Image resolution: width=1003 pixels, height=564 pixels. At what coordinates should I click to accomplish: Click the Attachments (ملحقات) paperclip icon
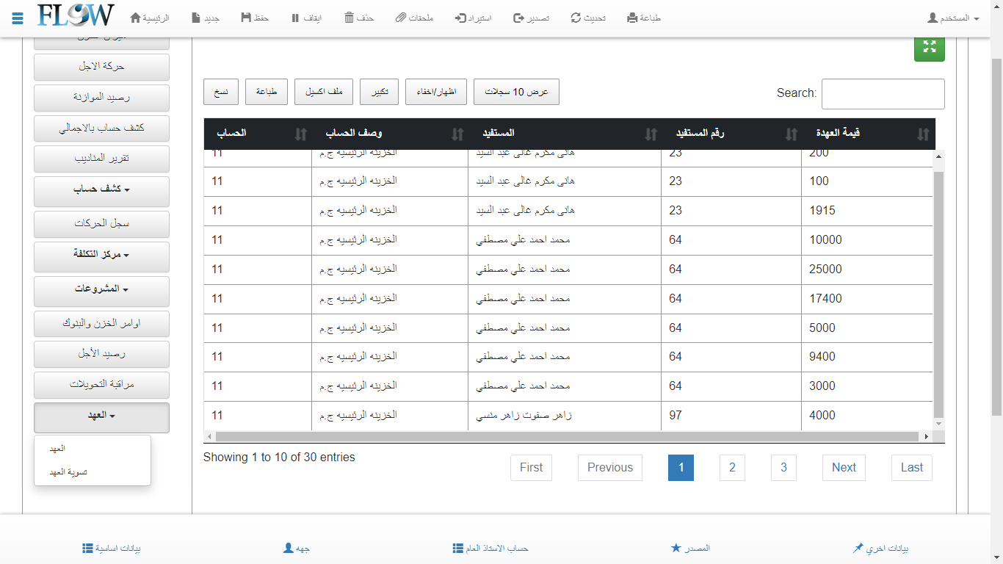click(400, 18)
